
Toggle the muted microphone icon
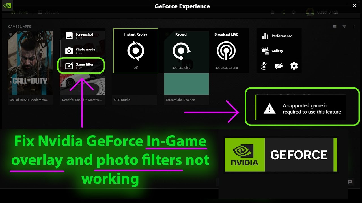click(264, 66)
